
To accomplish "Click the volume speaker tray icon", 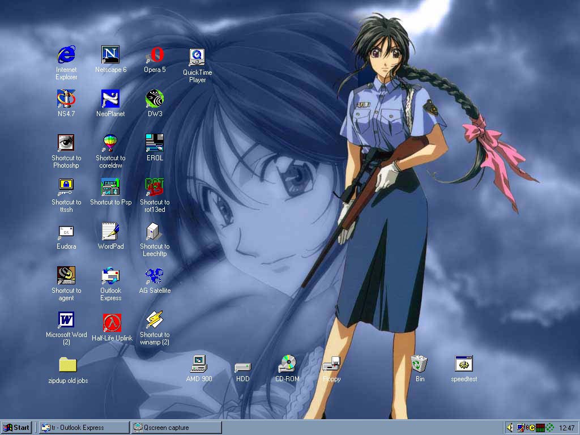I will [x=510, y=428].
